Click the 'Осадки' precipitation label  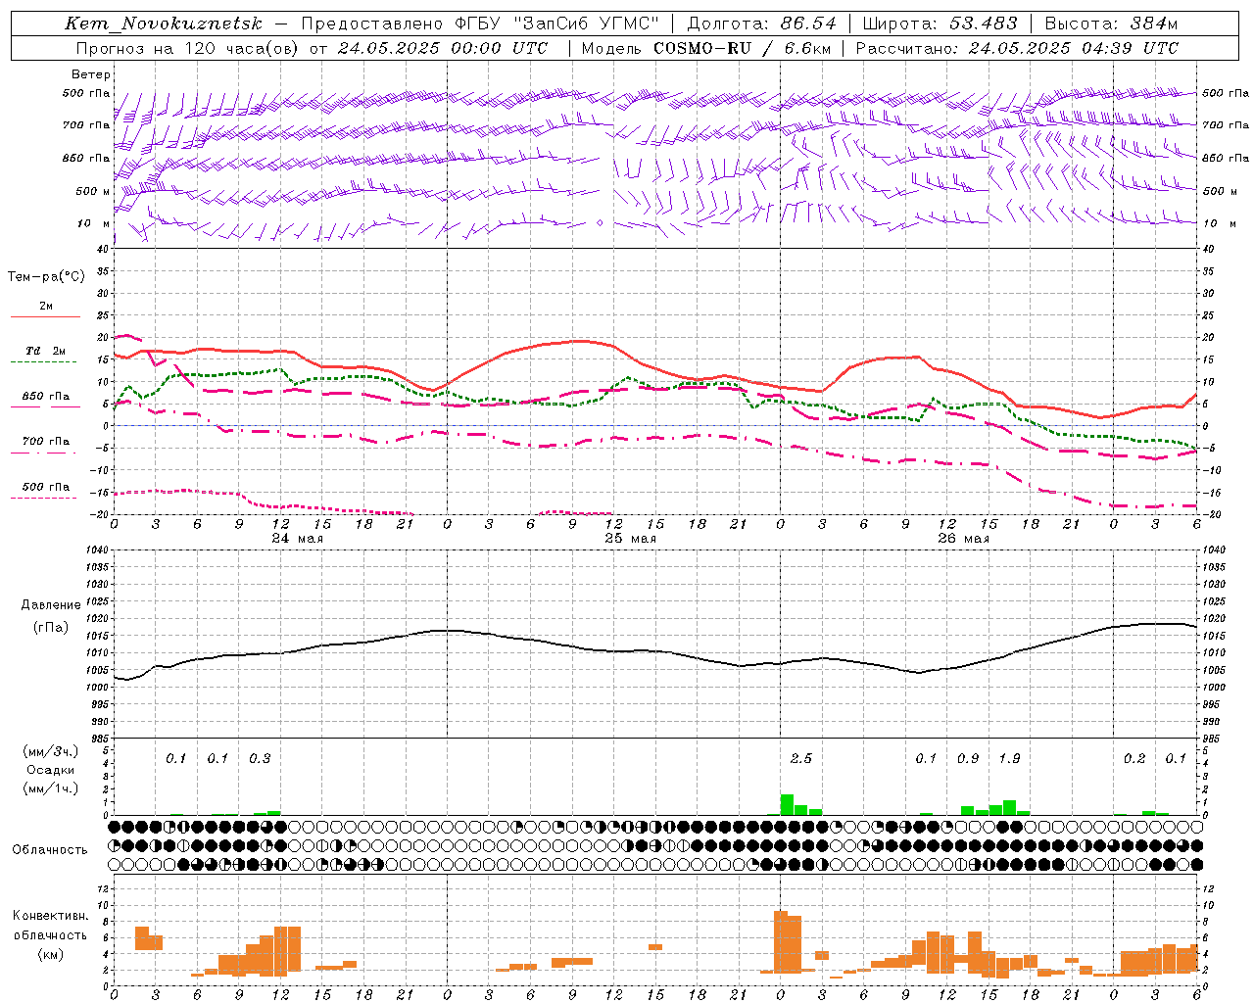click(51, 770)
